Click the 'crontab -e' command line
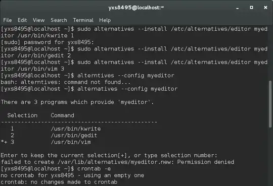Viewport: 273px width, 186px height. point(56,169)
